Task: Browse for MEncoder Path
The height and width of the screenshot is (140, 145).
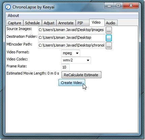Action: pos(109,46)
